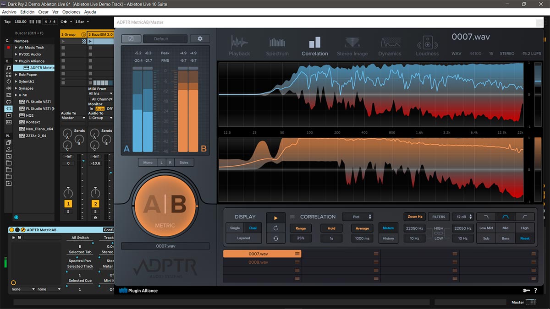Click the orange play button

pos(276,218)
